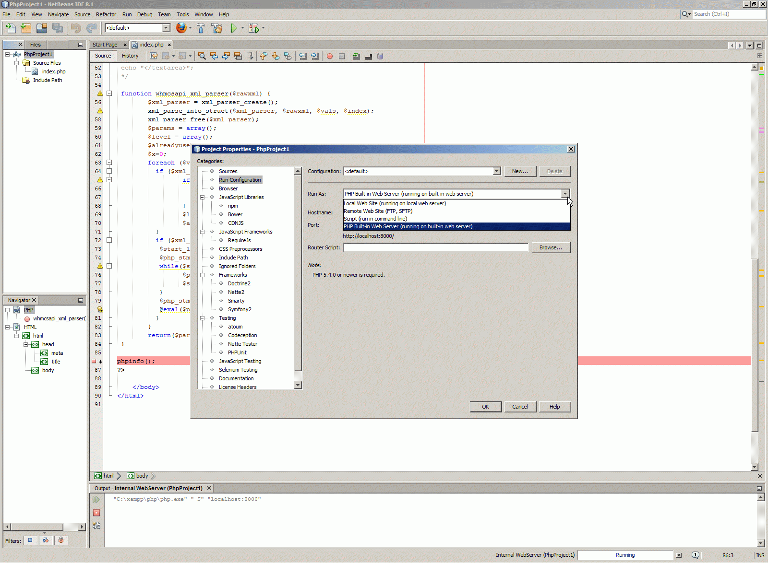Click the Open Project toolbar icon

pyautogui.click(x=42, y=28)
